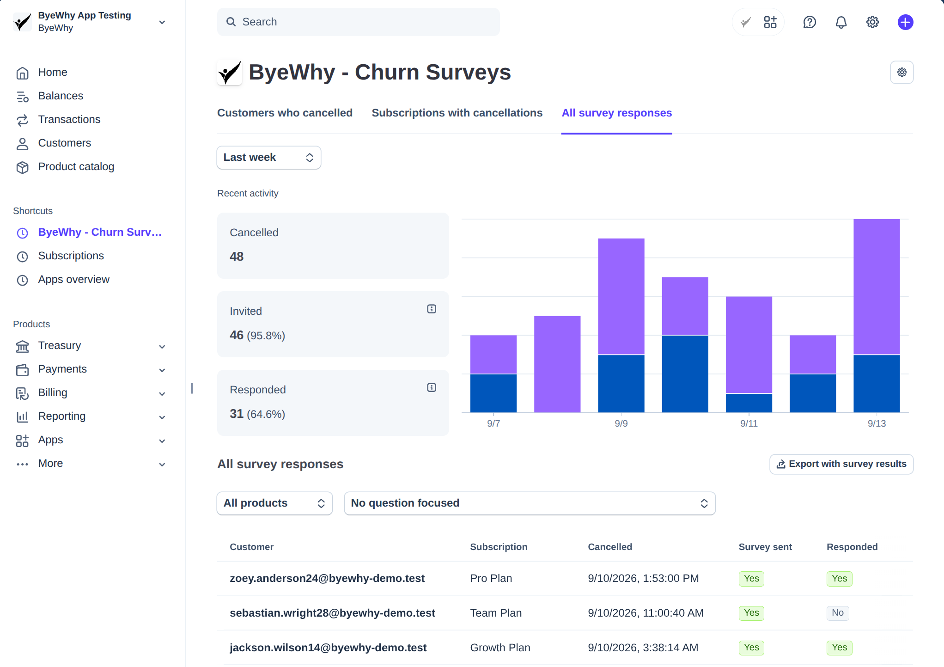The image size is (944, 667).
Task: Open the help question mark icon
Action: (810, 22)
